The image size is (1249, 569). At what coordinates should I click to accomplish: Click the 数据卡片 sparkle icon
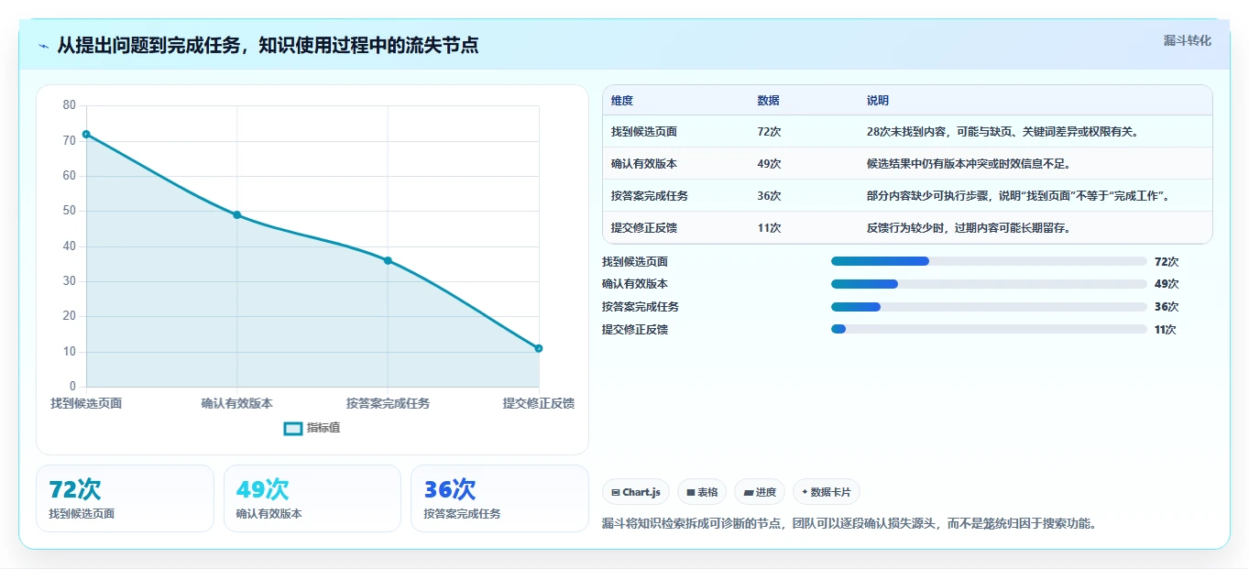(x=805, y=492)
